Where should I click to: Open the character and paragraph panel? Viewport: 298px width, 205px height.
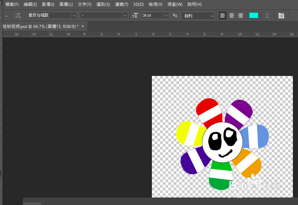[281, 16]
